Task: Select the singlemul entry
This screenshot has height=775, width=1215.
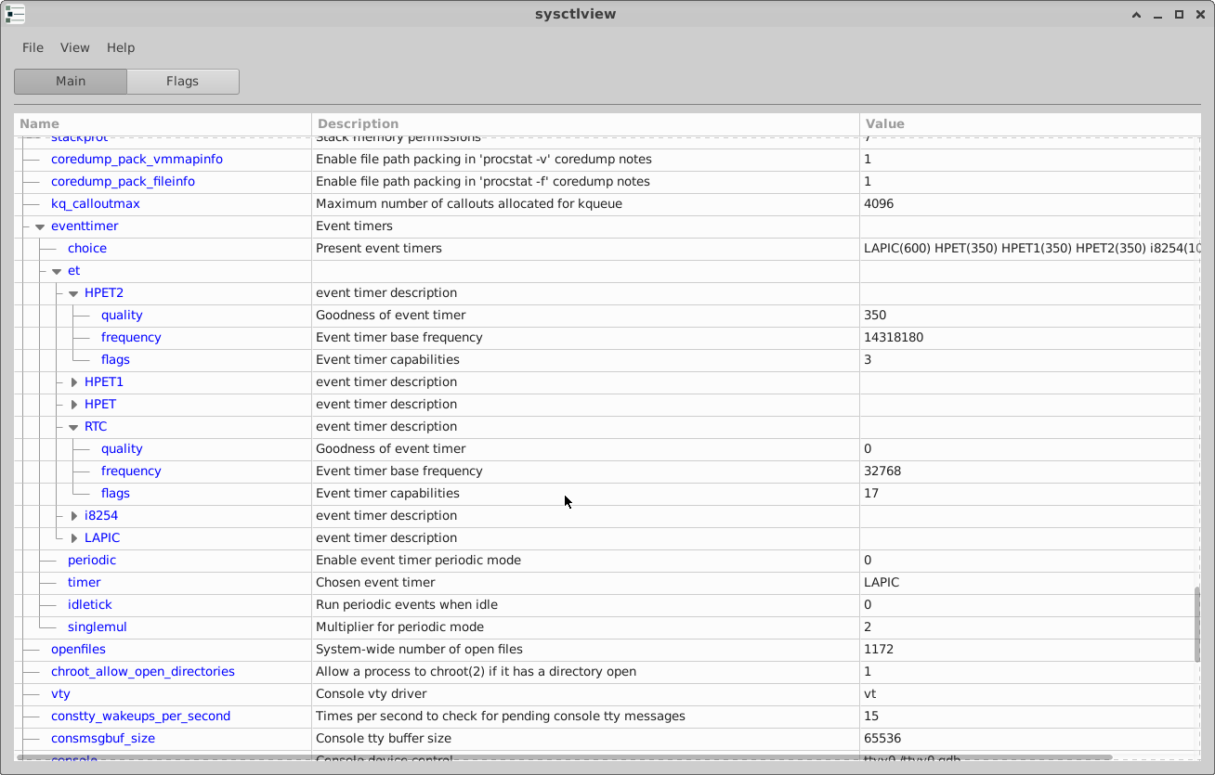Action: (x=97, y=627)
